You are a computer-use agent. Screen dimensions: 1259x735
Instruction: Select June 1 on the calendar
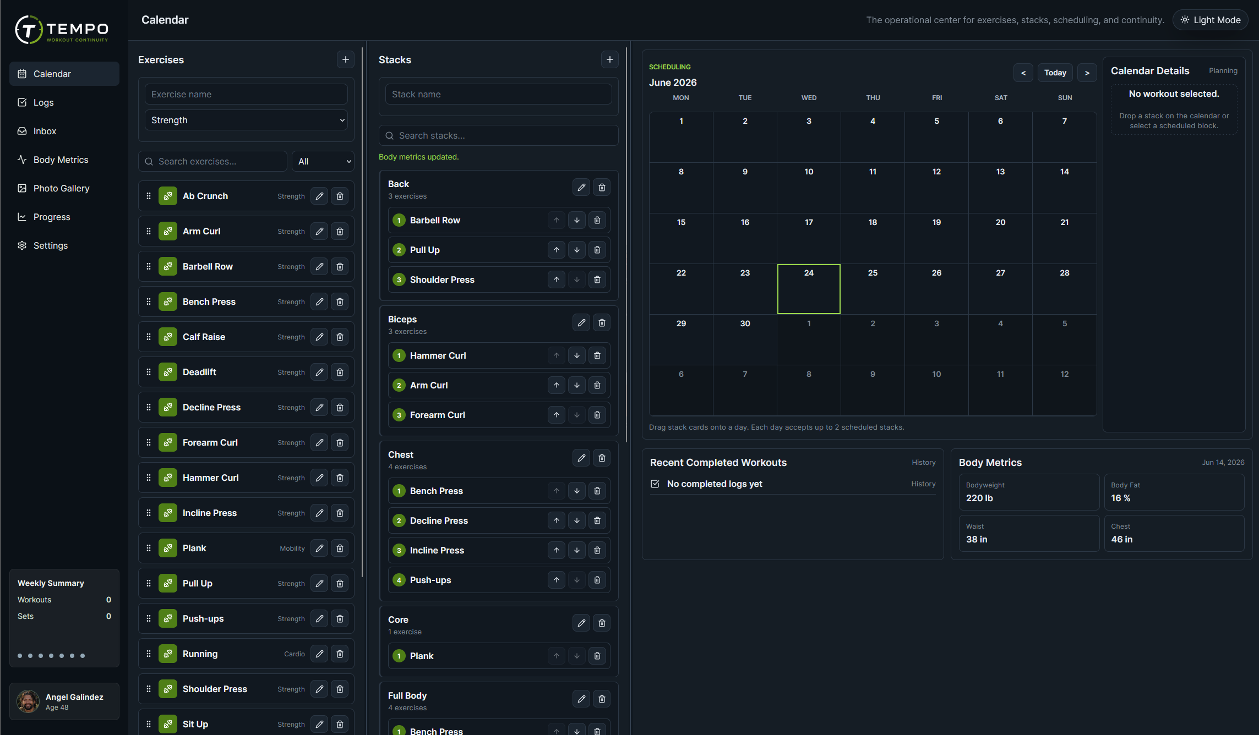(x=681, y=138)
